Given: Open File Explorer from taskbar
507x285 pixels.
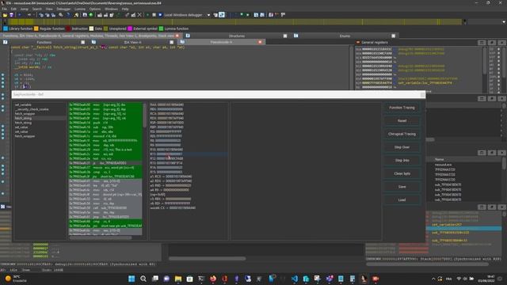Looking at the screenshot, I should pos(178,279).
